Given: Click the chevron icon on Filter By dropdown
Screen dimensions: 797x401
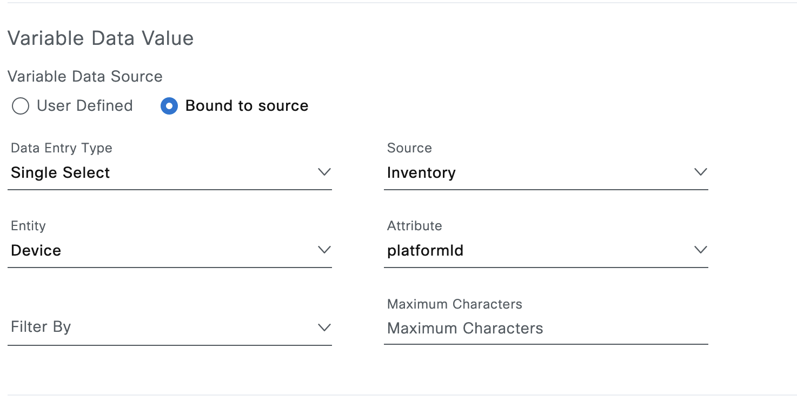Looking at the screenshot, I should coord(324,328).
